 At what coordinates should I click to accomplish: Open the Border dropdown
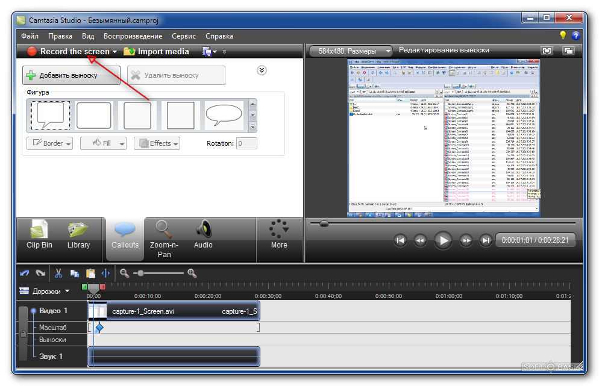tap(49, 143)
